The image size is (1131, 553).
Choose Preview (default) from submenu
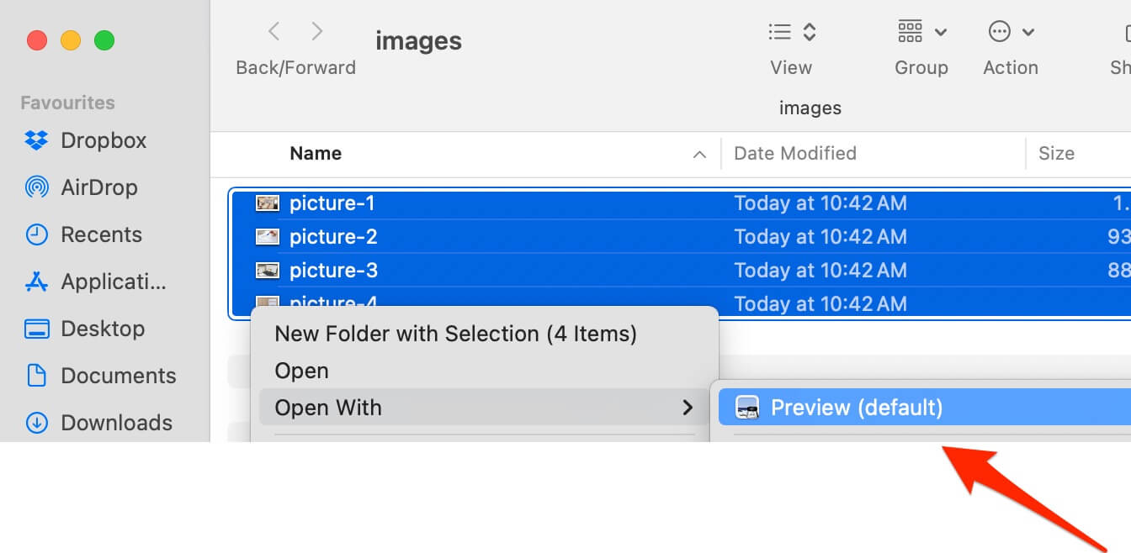coord(856,408)
